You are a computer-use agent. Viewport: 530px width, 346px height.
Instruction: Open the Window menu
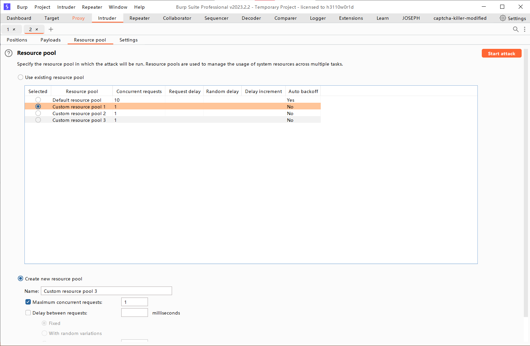pyautogui.click(x=118, y=7)
